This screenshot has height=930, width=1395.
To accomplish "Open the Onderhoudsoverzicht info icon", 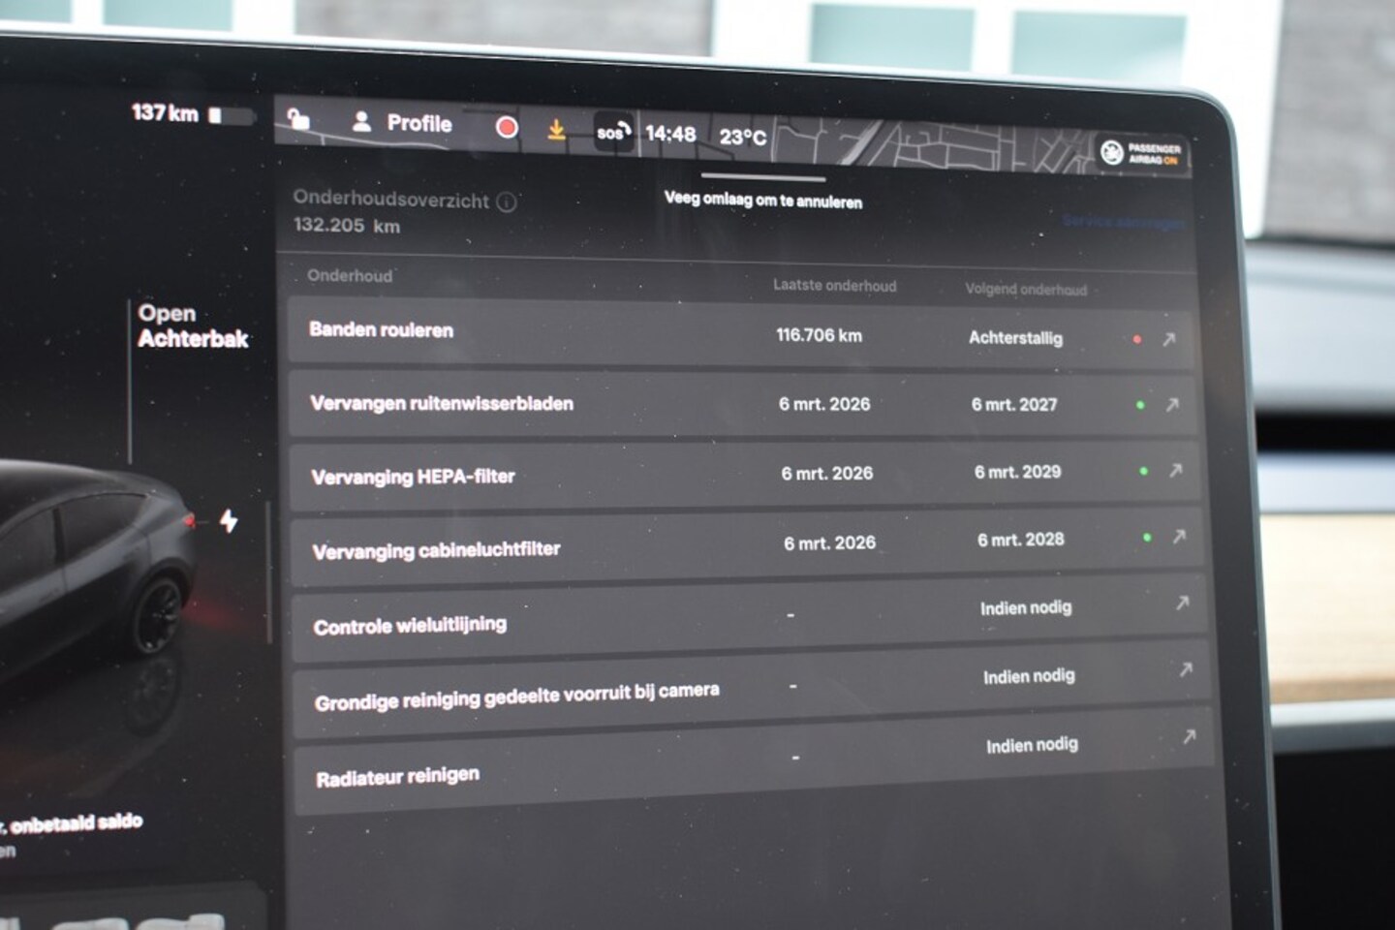I will pos(507,201).
